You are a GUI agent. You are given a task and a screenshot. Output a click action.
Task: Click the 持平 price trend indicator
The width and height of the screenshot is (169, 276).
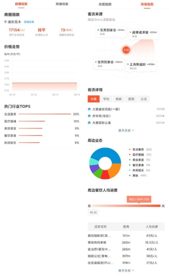click(42, 30)
